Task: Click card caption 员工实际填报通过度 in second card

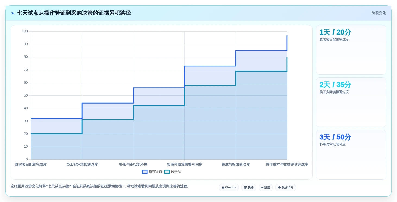Action: [x=334, y=92]
